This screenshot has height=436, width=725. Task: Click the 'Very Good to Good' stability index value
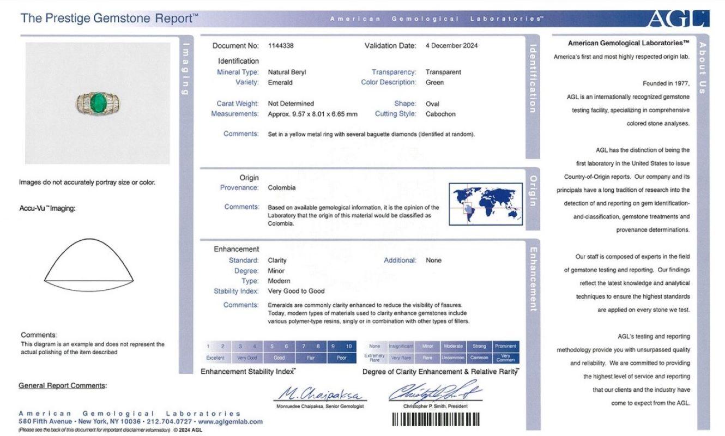coord(296,291)
